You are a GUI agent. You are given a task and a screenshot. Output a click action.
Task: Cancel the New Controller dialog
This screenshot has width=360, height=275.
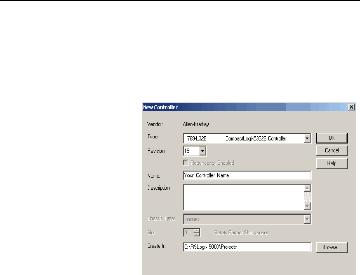[x=332, y=150]
